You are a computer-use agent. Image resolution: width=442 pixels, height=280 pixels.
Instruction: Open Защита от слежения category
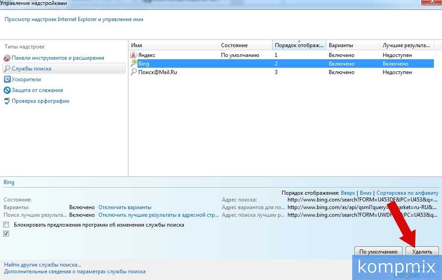click(37, 90)
